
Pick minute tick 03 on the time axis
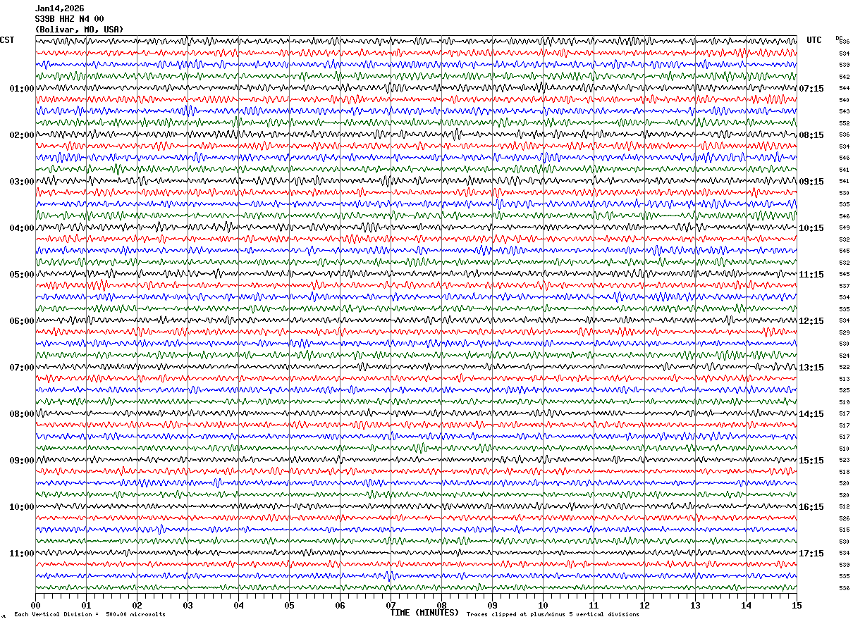pyautogui.click(x=188, y=605)
